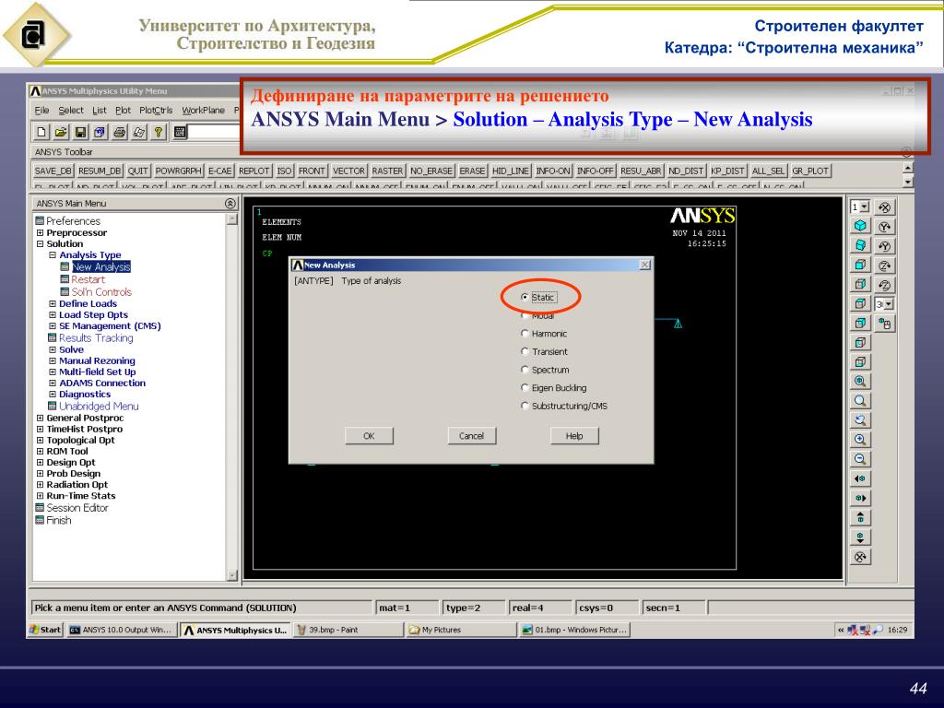Viewport: 944px width, 708px height.
Task: Switch to 39.bmp - Paint on the taskbar
Action: point(349,630)
